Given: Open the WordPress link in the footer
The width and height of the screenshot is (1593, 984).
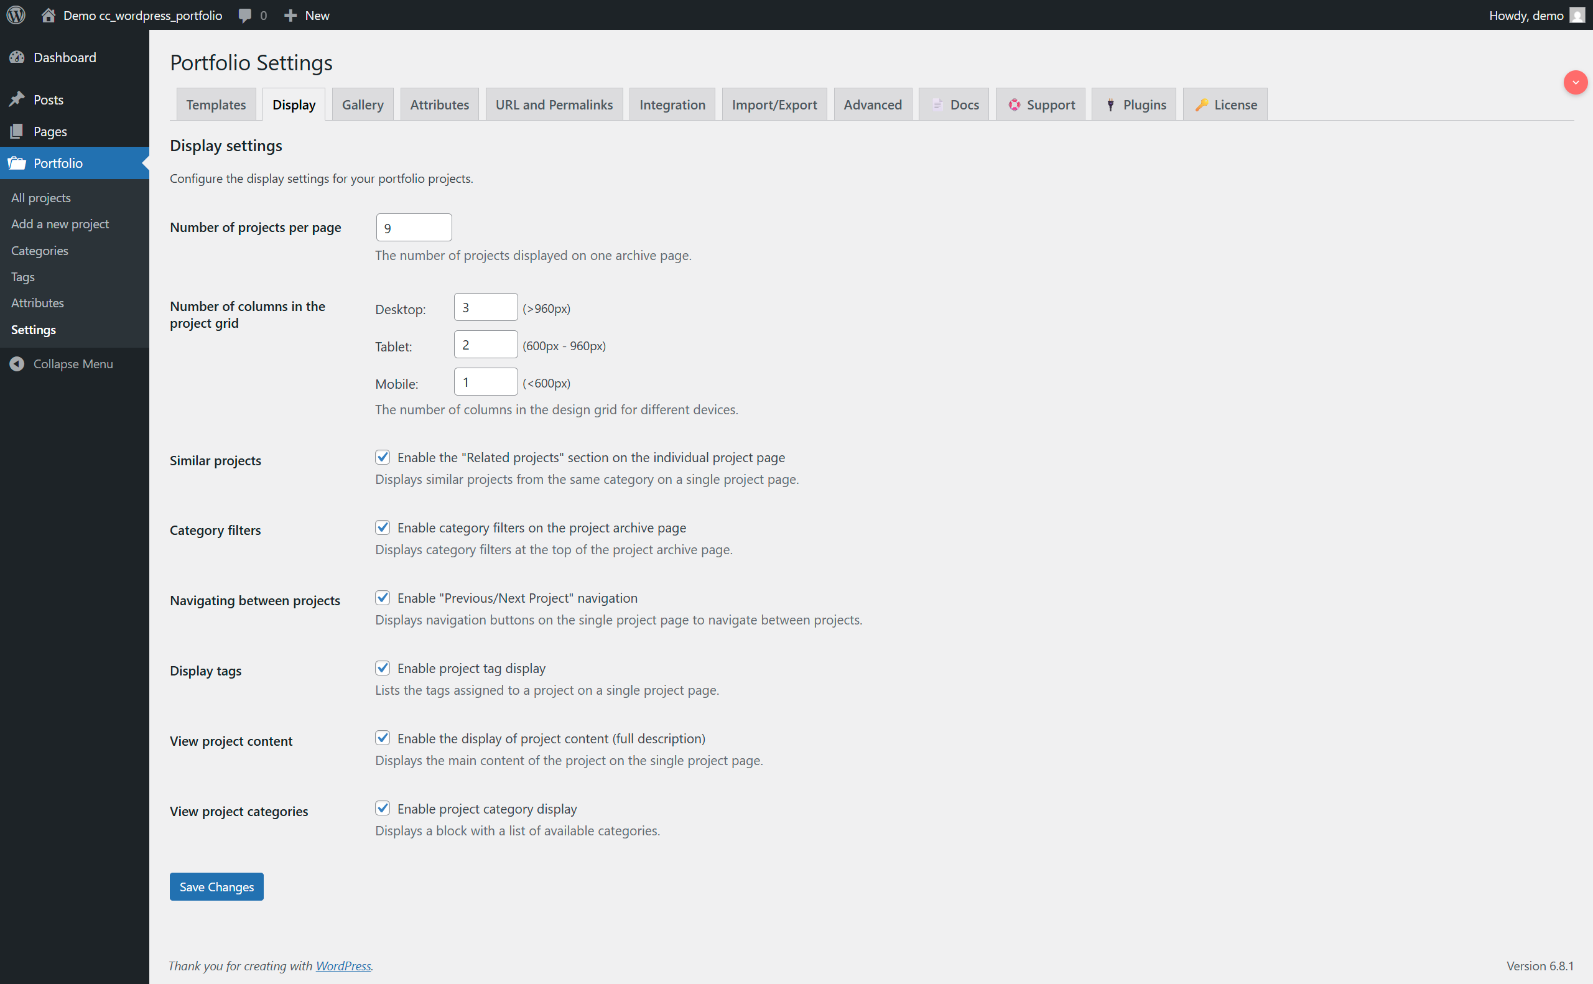Looking at the screenshot, I should (x=343, y=966).
